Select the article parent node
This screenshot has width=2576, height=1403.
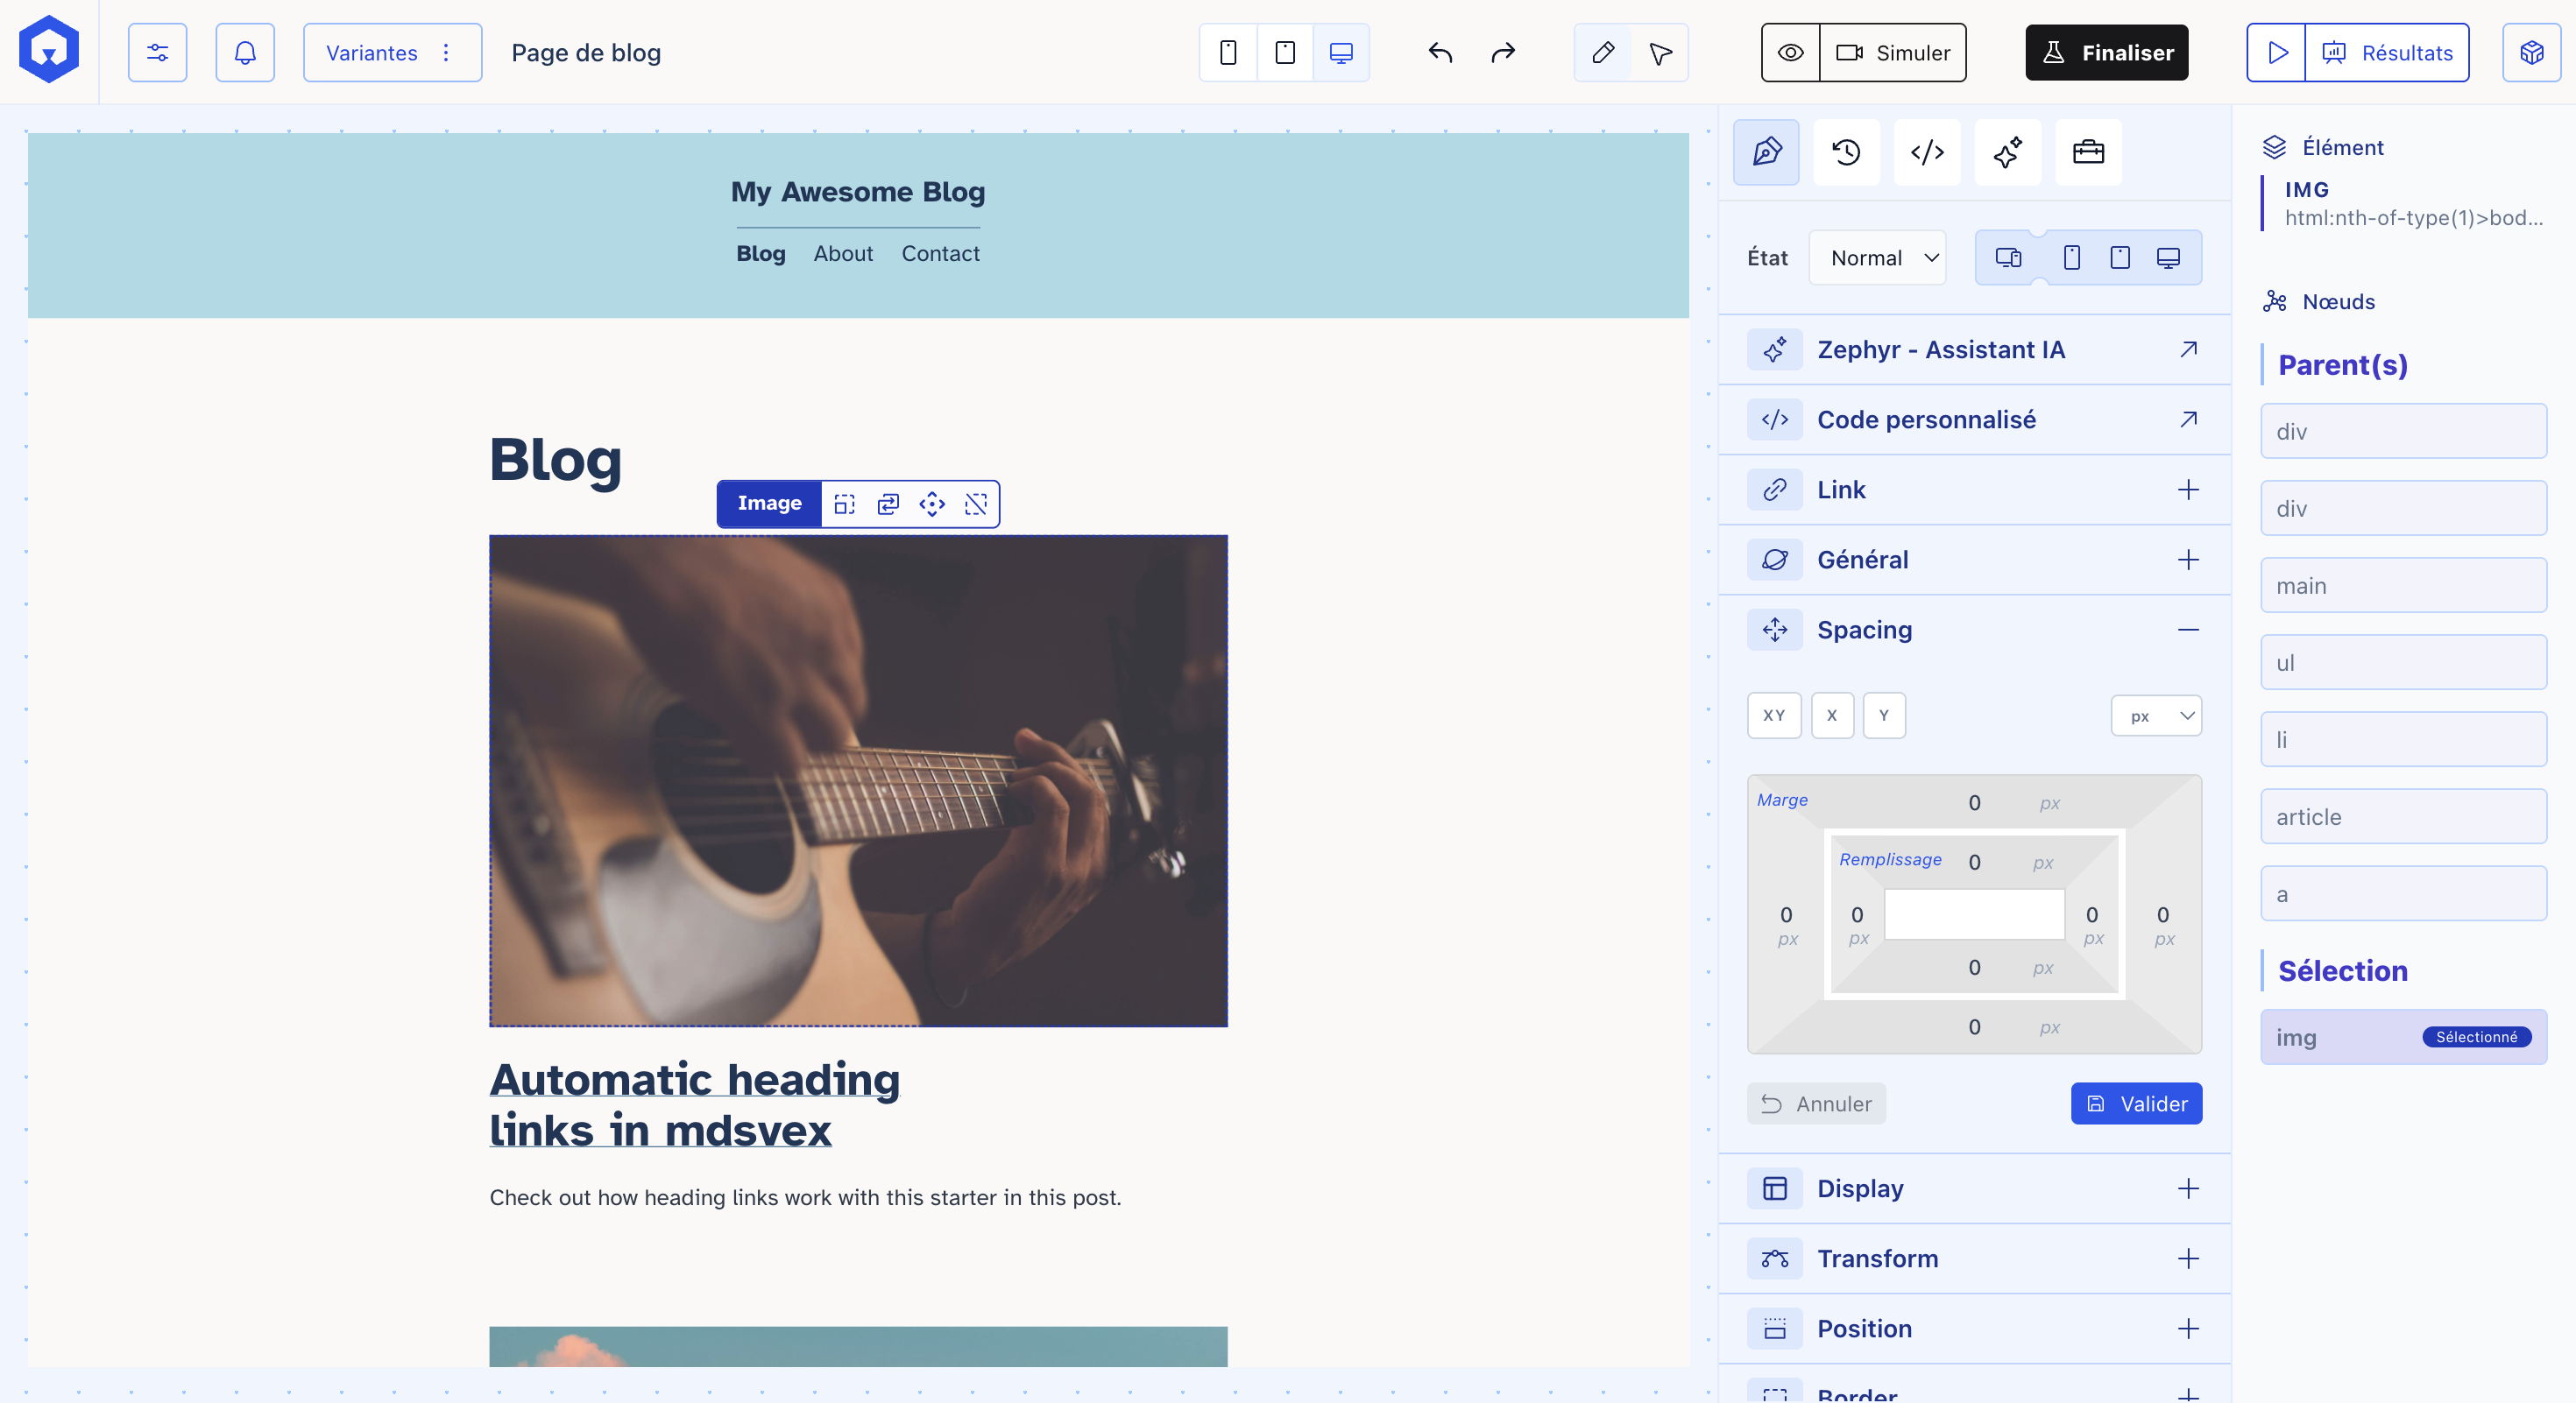click(x=2402, y=816)
